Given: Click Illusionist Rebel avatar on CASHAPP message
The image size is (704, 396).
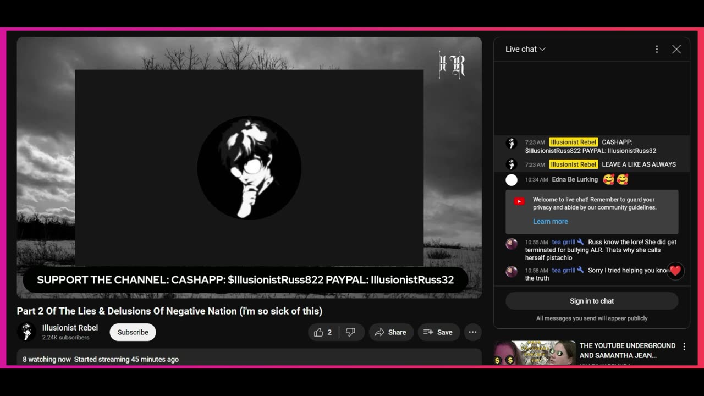Looking at the screenshot, I should pos(512,144).
